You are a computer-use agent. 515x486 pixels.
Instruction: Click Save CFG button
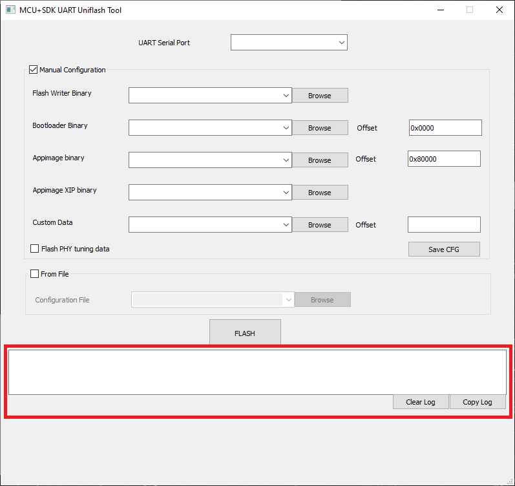coord(444,249)
